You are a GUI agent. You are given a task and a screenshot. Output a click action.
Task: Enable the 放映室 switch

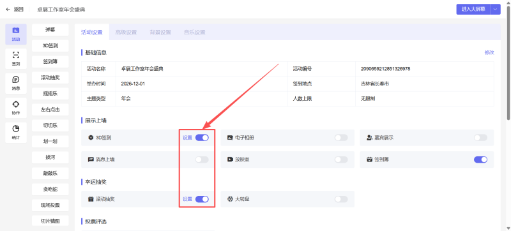pos(341,160)
